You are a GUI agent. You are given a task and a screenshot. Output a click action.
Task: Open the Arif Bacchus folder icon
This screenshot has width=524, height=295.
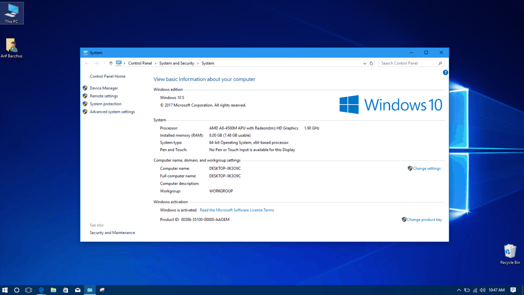tap(12, 48)
